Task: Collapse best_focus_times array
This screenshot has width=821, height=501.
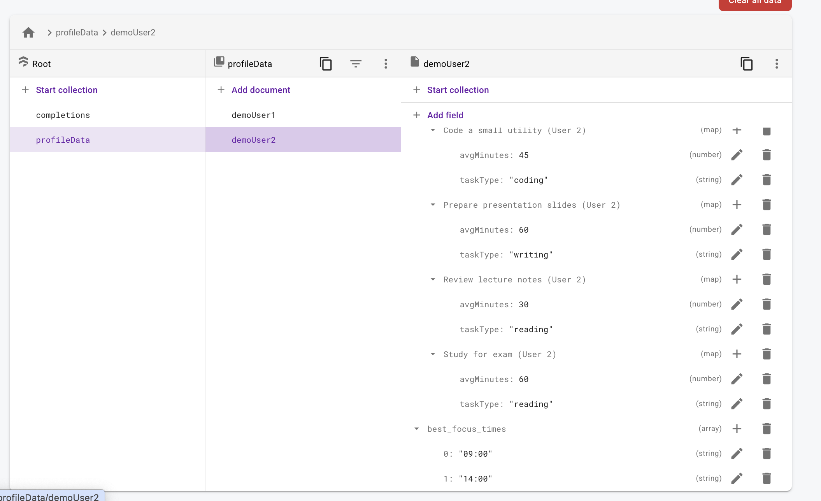Action: point(416,429)
